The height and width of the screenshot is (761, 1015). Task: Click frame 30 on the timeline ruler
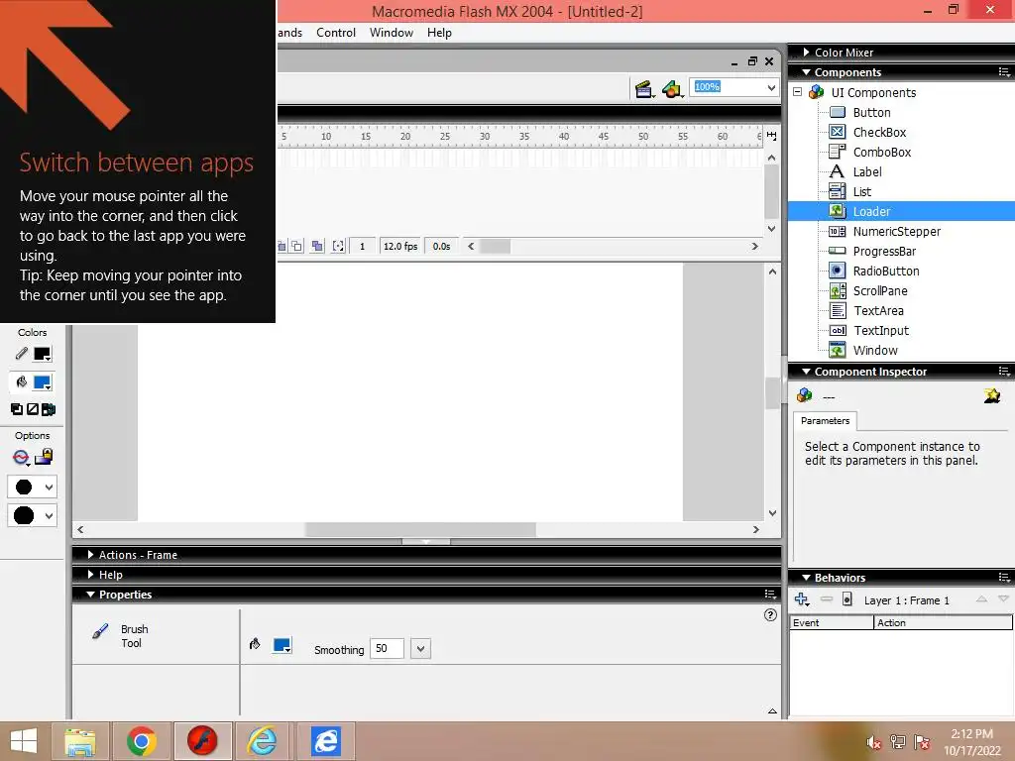(x=484, y=137)
